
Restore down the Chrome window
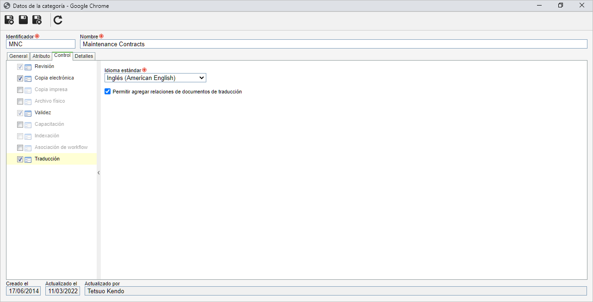coord(561,6)
